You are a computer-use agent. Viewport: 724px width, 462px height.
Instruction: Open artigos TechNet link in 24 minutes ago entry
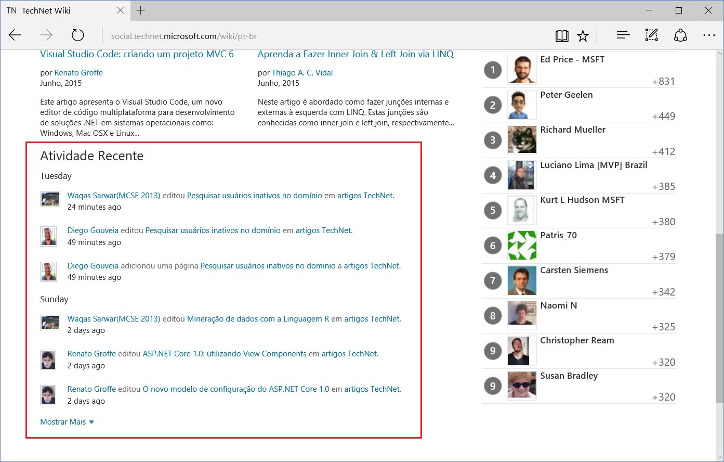point(366,196)
